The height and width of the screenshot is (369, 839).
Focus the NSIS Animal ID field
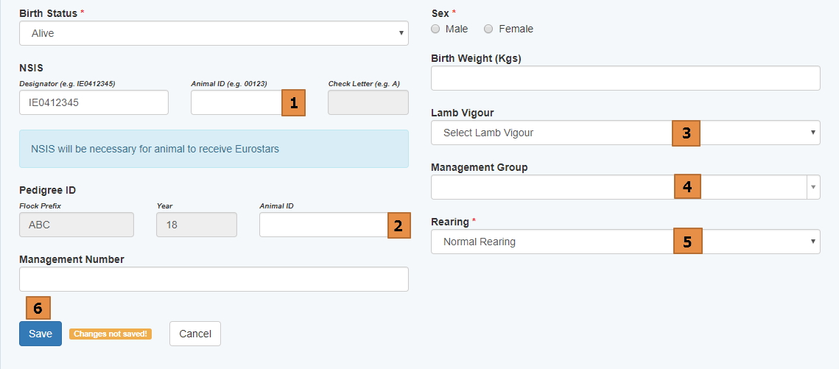(x=236, y=102)
